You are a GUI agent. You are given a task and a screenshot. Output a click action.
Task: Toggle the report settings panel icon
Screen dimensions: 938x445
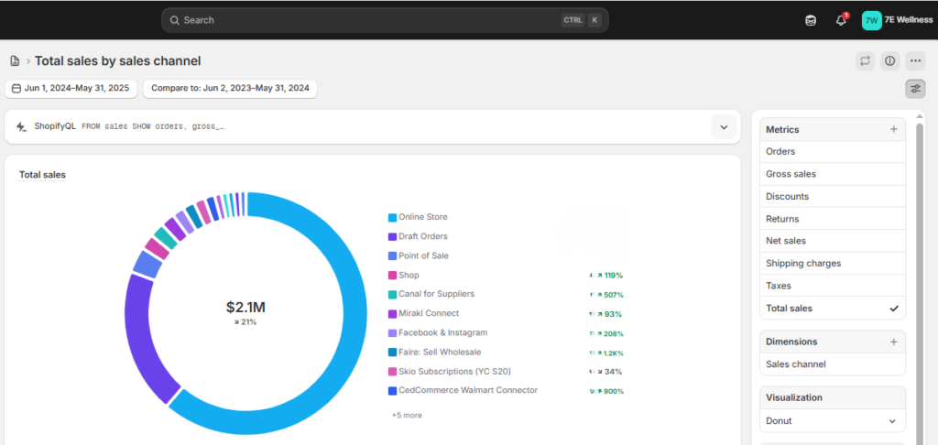point(915,89)
